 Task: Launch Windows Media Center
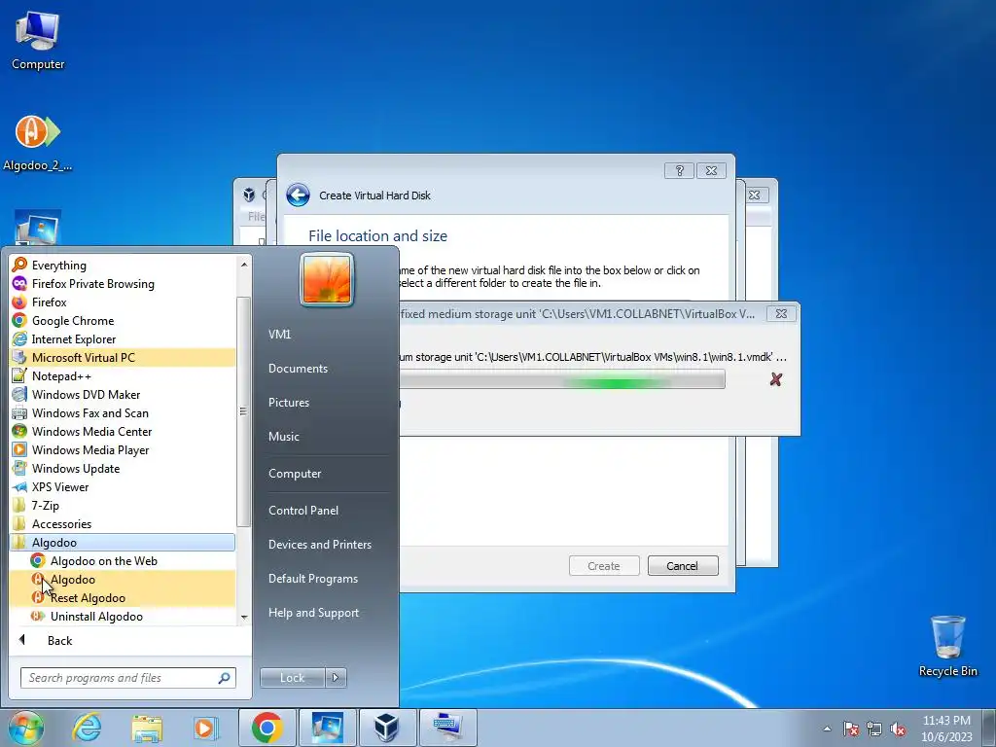pos(123,431)
